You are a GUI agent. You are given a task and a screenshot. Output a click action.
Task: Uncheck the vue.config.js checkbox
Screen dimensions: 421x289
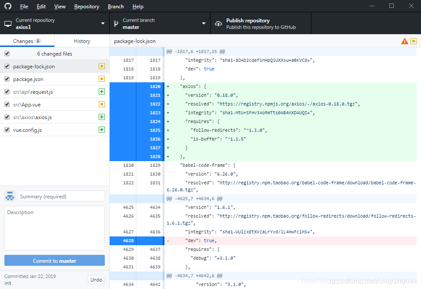tap(7, 130)
